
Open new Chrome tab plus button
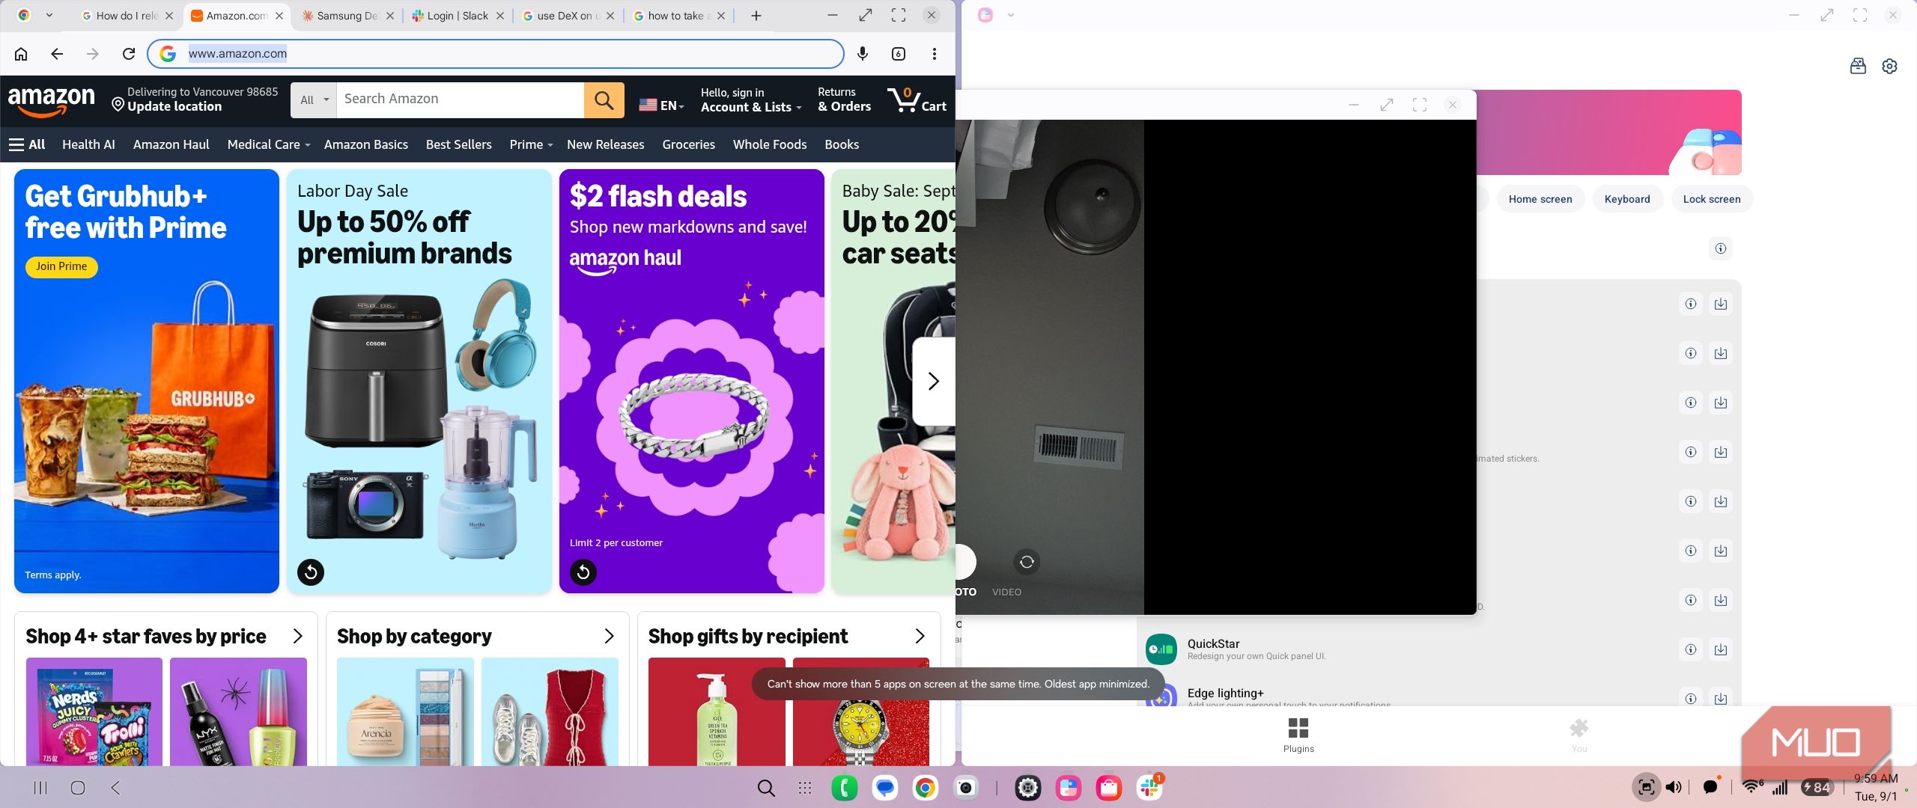(756, 16)
